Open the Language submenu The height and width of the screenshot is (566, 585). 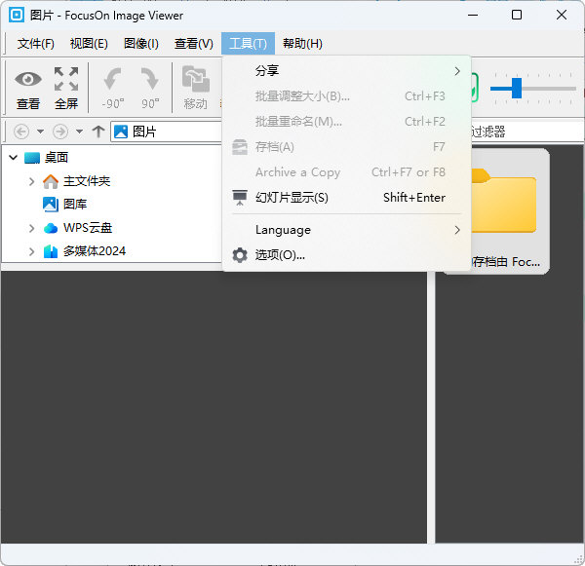coord(346,230)
